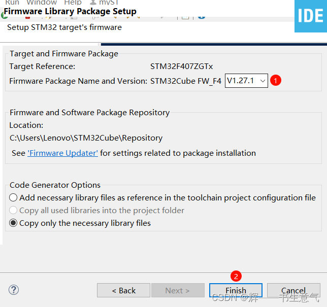Open the help question mark icon
327x307 pixels.
tap(14, 290)
